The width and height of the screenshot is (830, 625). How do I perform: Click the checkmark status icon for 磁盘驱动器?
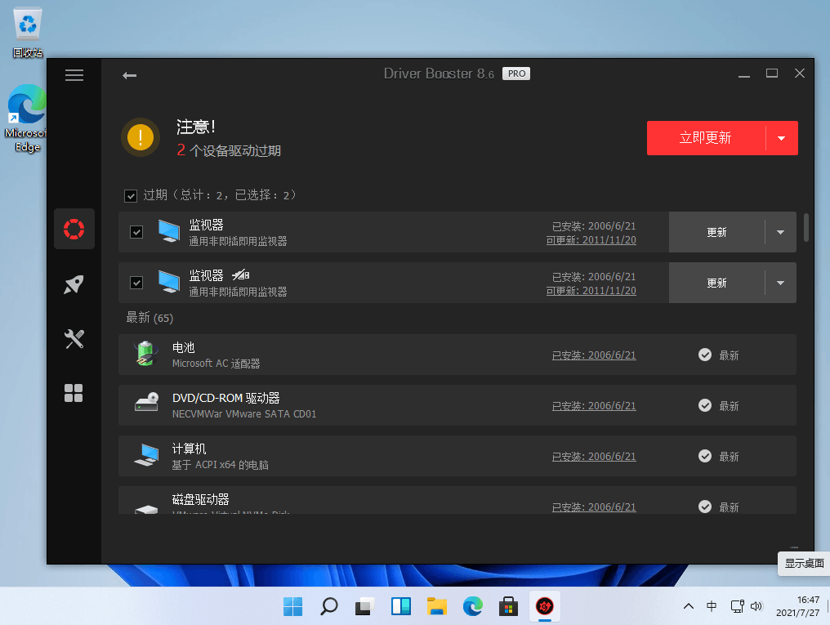pyautogui.click(x=704, y=507)
